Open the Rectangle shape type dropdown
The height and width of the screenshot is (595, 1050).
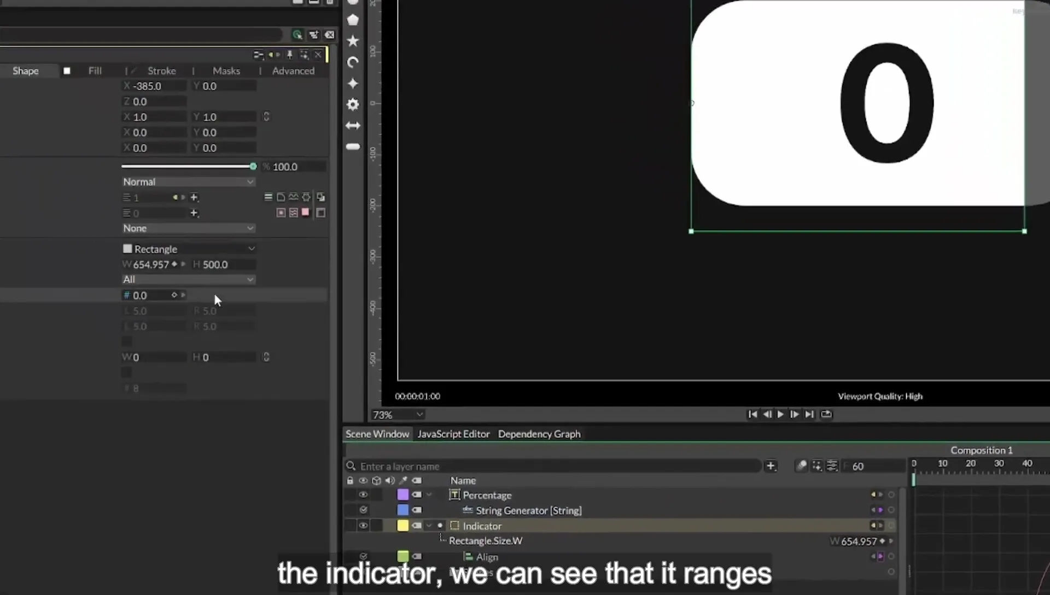click(x=189, y=249)
